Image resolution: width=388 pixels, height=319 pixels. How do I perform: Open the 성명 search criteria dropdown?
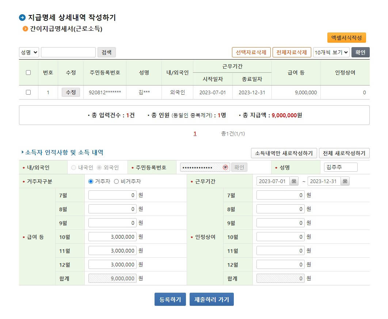pos(28,52)
